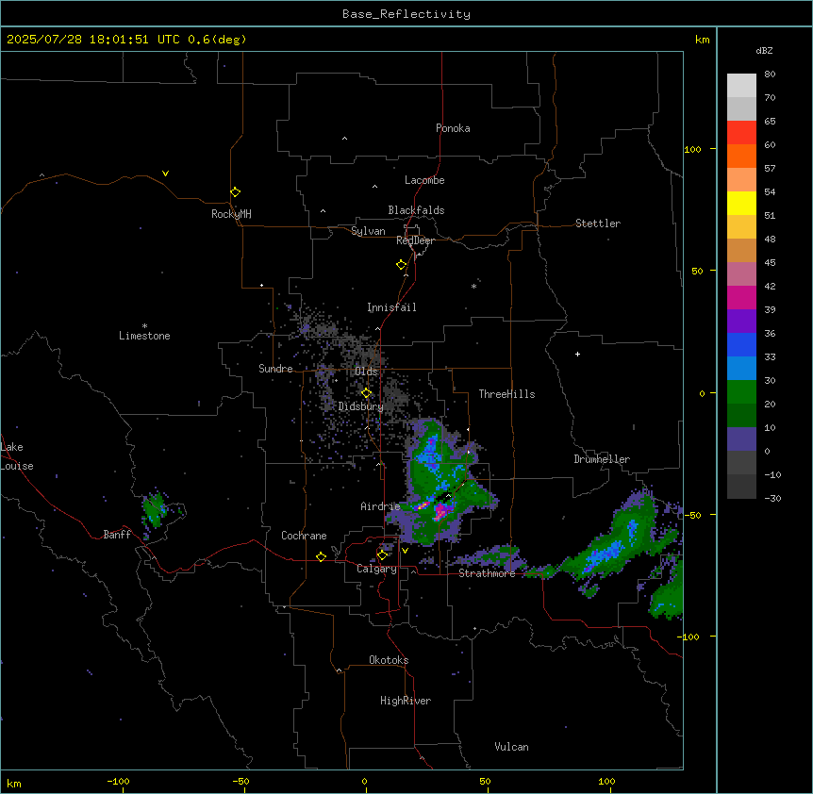Pick the lightest gray 70-80 dBZ swatch

click(741, 86)
